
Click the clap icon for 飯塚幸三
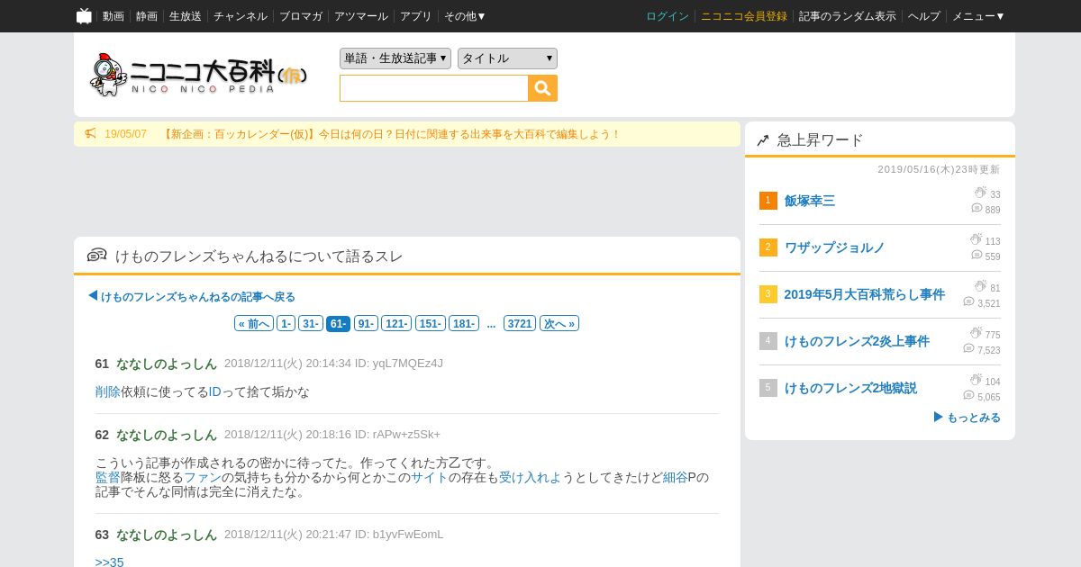pyautogui.click(x=980, y=193)
